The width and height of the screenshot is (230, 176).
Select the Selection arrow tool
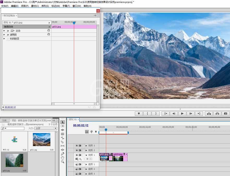(63, 122)
